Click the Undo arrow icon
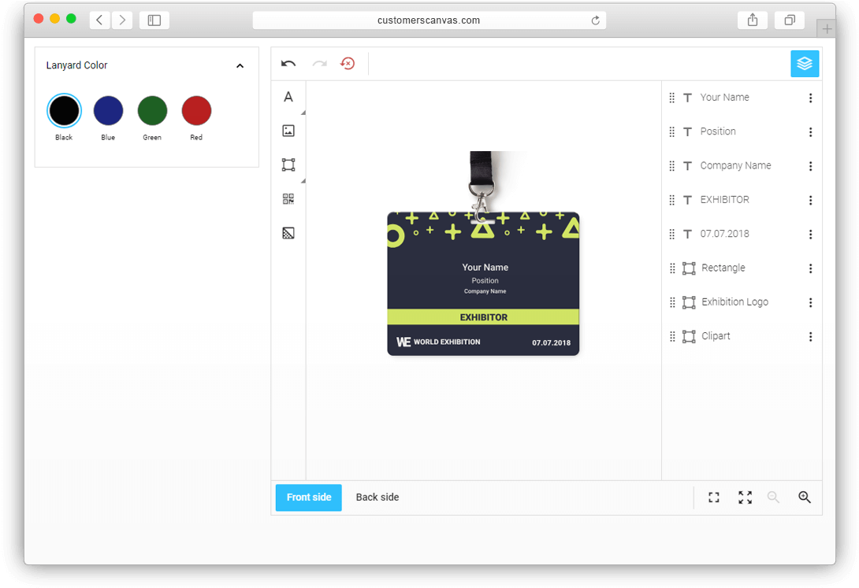Image resolution: width=859 pixels, height=588 pixels. pyautogui.click(x=288, y=64)
